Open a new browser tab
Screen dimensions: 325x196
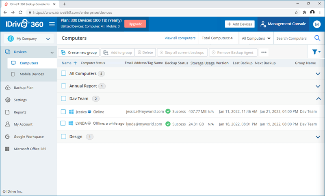click(x=64, y=4)
